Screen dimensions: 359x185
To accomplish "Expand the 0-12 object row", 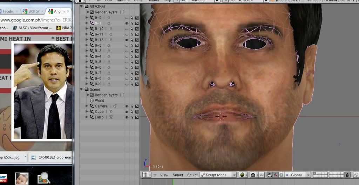I will pos(87,40).
